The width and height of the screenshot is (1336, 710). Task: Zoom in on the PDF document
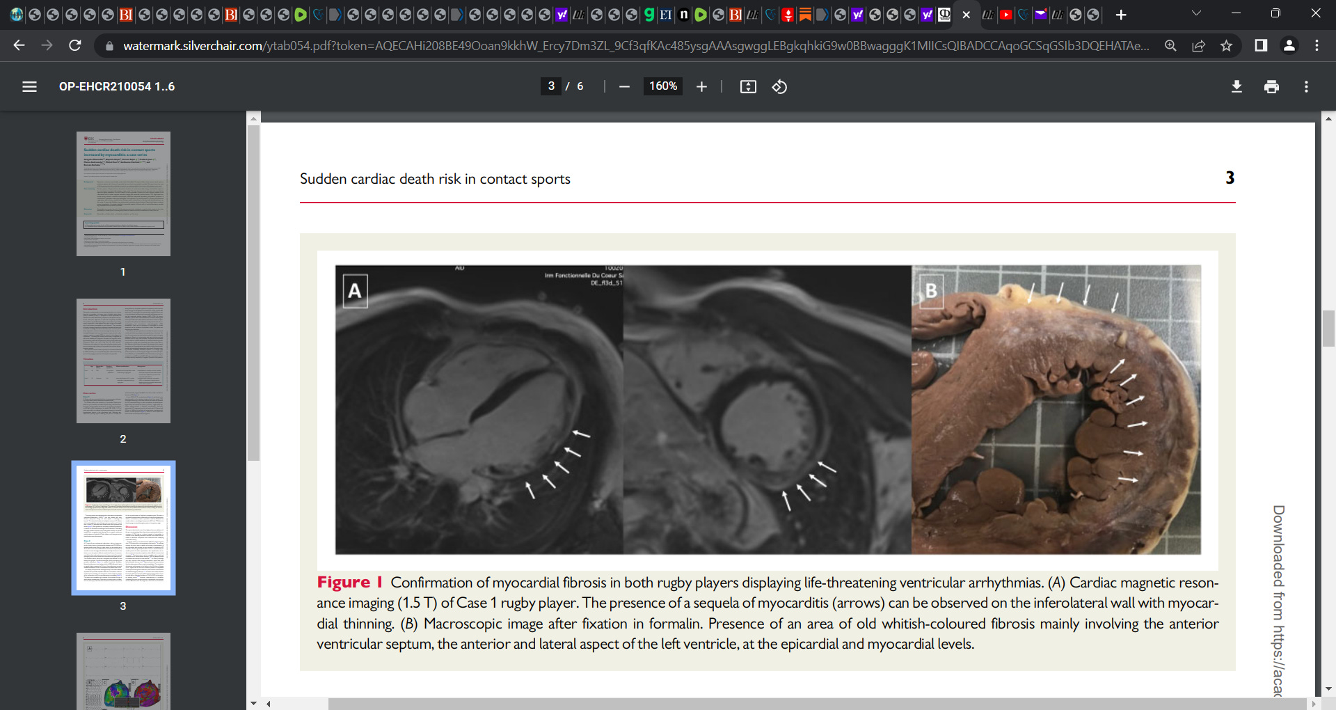tap(701, 86)
